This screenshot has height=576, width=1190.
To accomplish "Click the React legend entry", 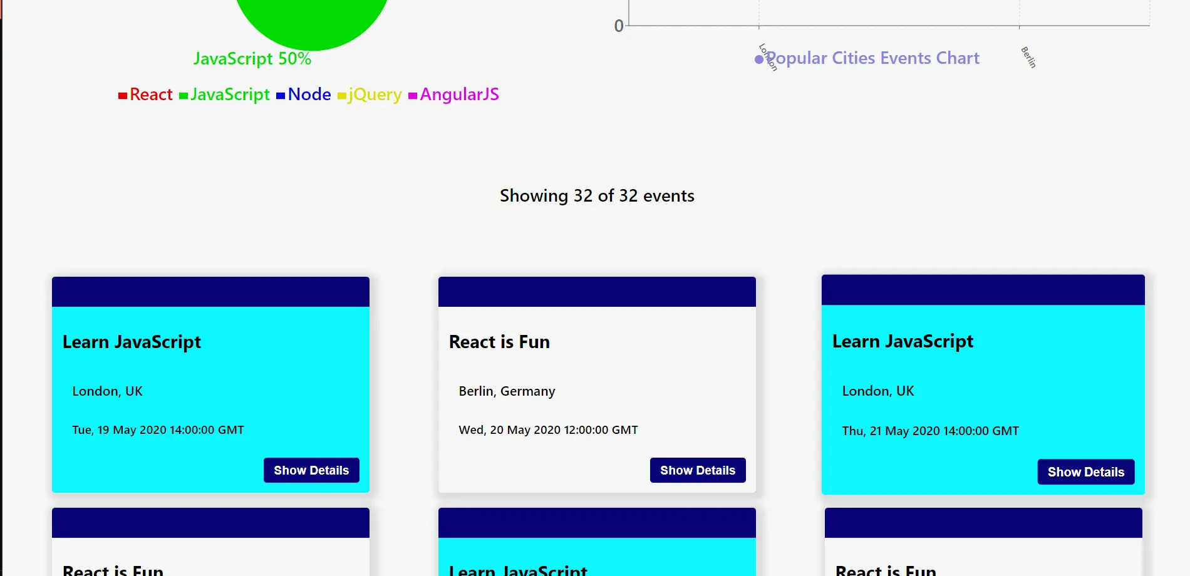I will [145, 95].
